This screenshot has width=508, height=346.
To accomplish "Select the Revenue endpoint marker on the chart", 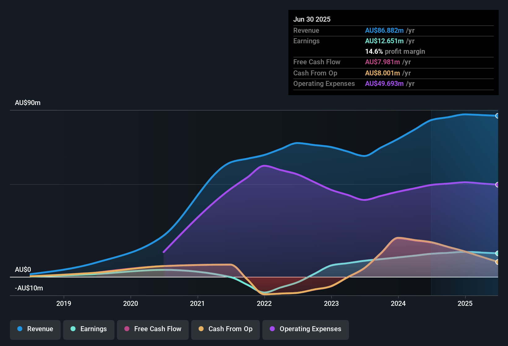I will [497, 116].
